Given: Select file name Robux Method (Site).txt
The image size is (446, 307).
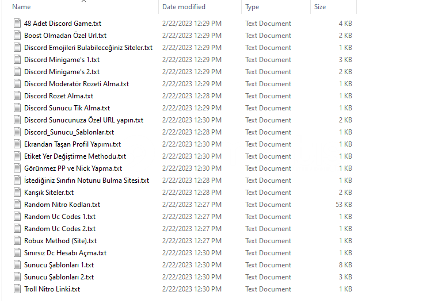Looking at the screenshot, I should 60,241.
